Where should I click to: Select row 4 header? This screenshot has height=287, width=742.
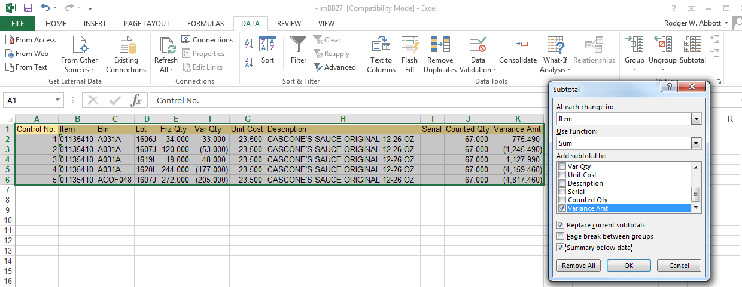coord(8,159)
